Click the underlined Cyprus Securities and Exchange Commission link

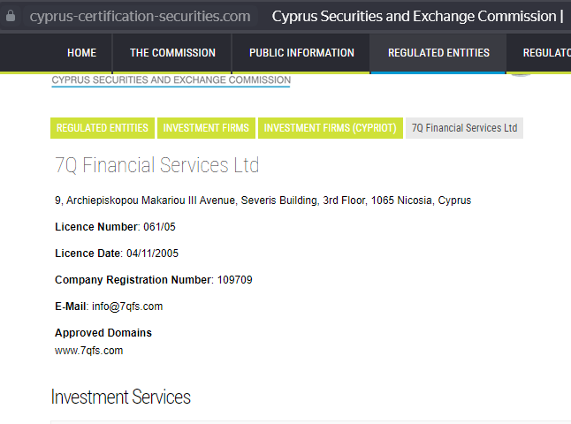point(171,80)
